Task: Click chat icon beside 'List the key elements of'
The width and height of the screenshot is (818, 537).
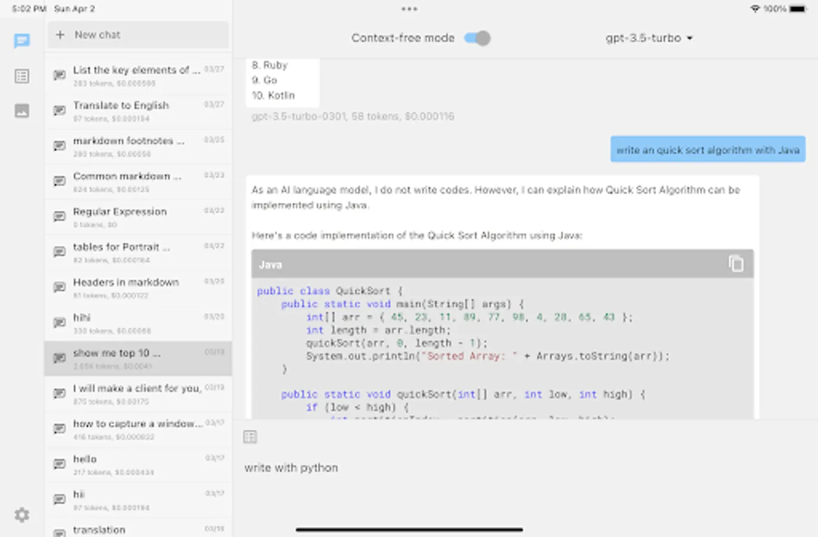Action: pos(60,75)
